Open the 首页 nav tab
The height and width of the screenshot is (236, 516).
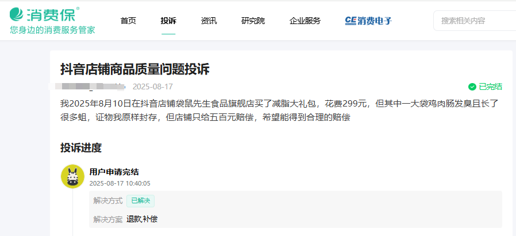point(128,21)
